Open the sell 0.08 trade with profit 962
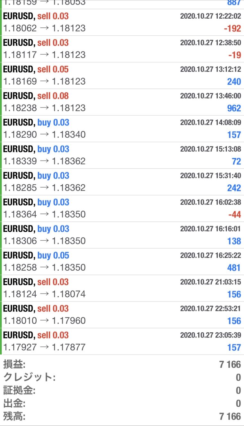 tap(122, 102)
